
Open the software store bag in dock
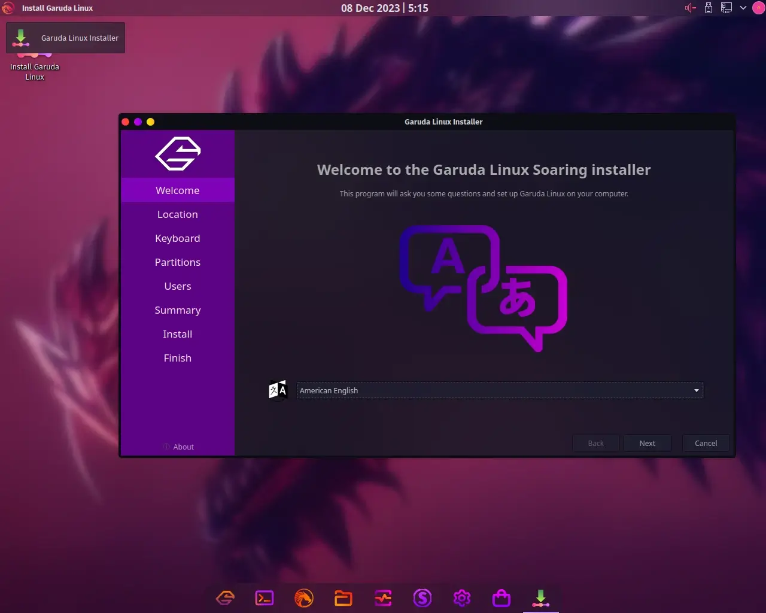click(x=501, y=597)
